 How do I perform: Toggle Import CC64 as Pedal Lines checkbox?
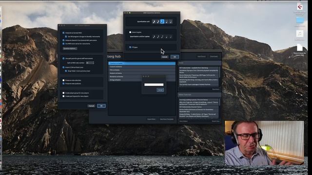[63, 67]
